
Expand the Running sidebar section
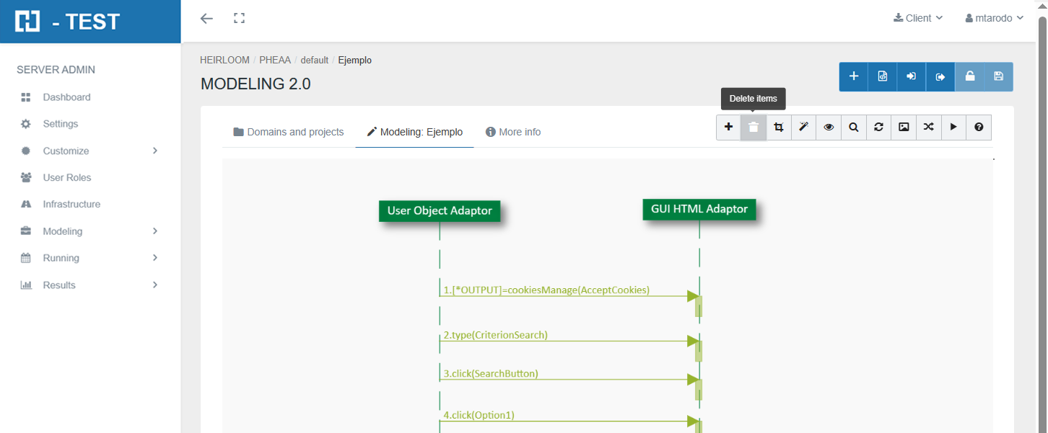point(90,258)
